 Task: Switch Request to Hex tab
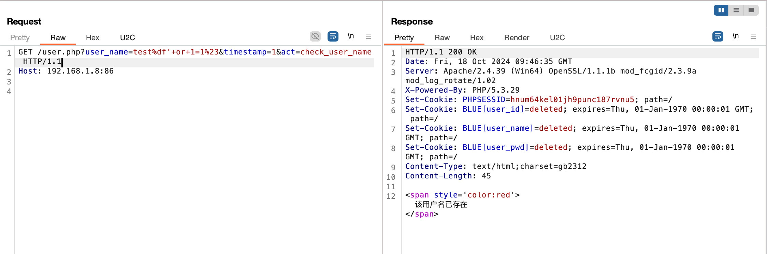point(92,37)
